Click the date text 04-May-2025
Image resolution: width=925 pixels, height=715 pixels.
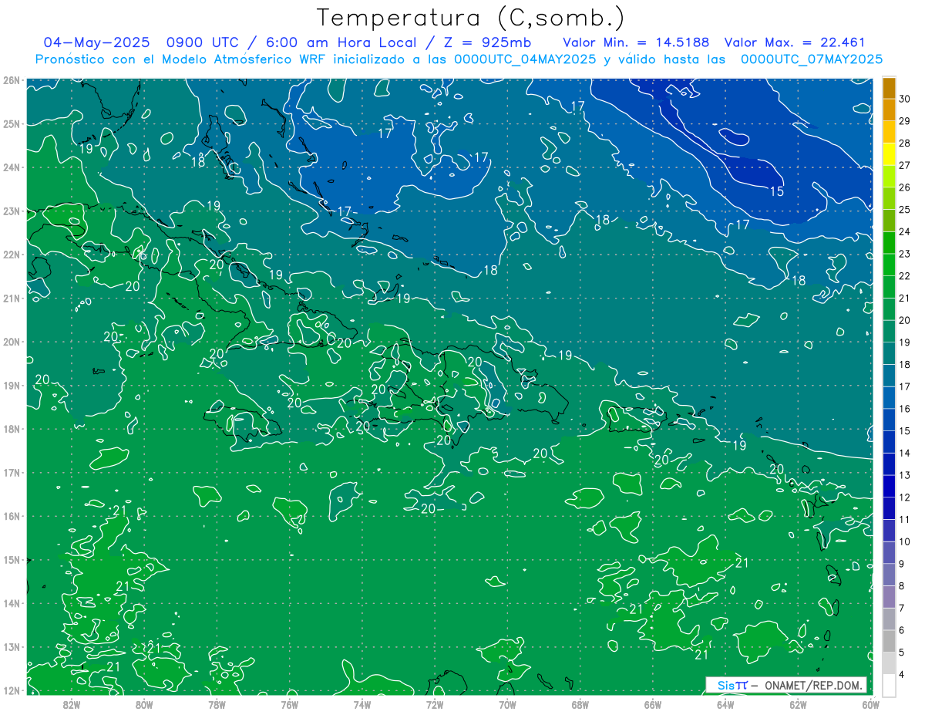click(96, 42)
